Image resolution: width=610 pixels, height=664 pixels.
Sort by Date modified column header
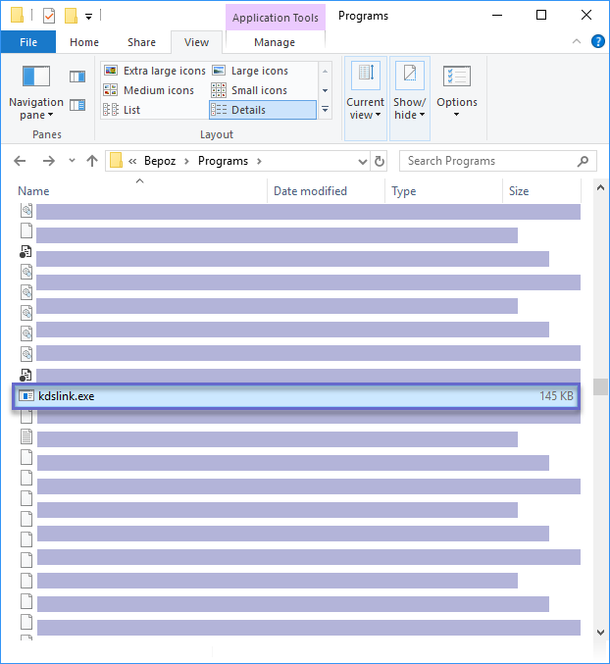[x=310, y=191]
